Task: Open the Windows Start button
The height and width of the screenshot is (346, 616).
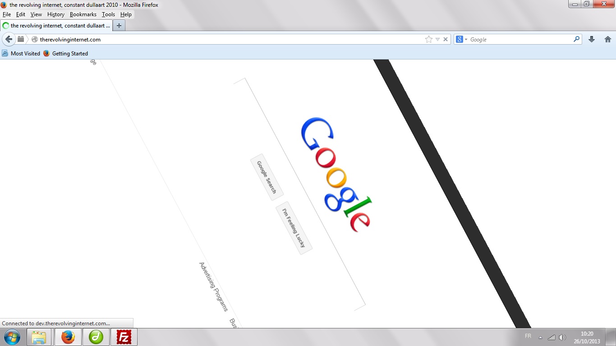Action: [x=12, y=337]
